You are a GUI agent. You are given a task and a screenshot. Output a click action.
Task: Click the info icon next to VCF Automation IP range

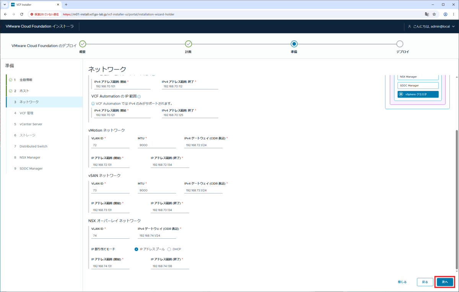coord(139,97)
